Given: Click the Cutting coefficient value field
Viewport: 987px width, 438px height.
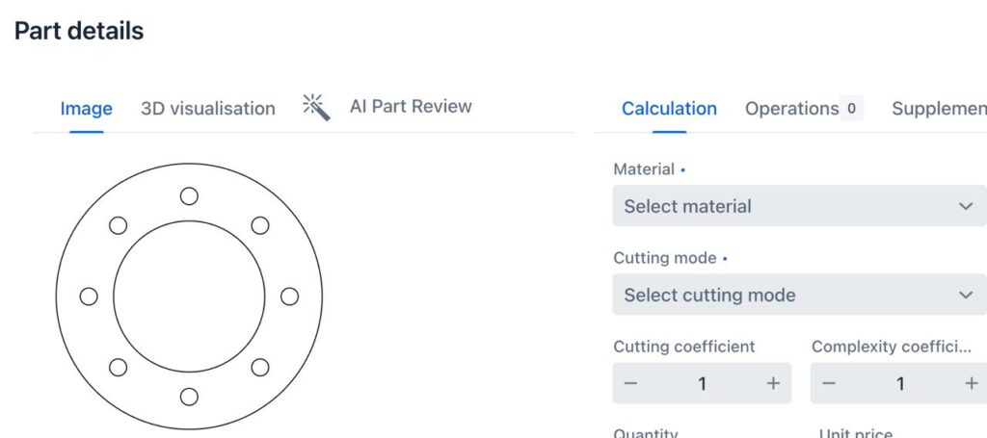Looking at the screenshot, I should tap(702, 383).
